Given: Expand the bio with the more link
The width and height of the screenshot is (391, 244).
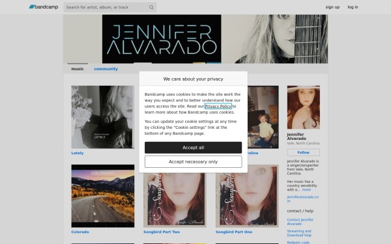Looking at the screenshot, I should [306, 190].
